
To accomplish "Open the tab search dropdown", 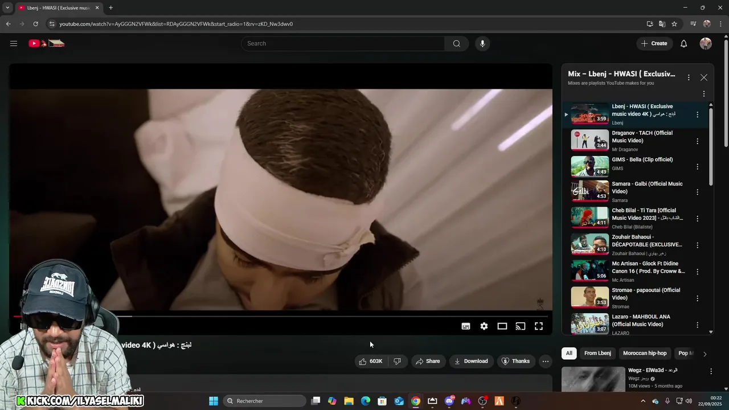I will (x=7, y=8).
